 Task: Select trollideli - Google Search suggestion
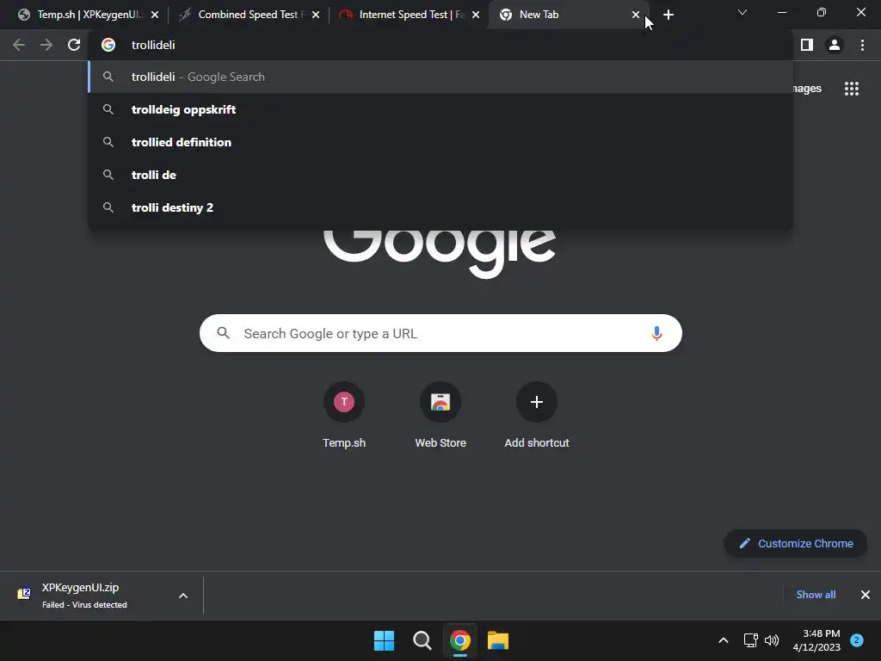[x=440, y=77]
